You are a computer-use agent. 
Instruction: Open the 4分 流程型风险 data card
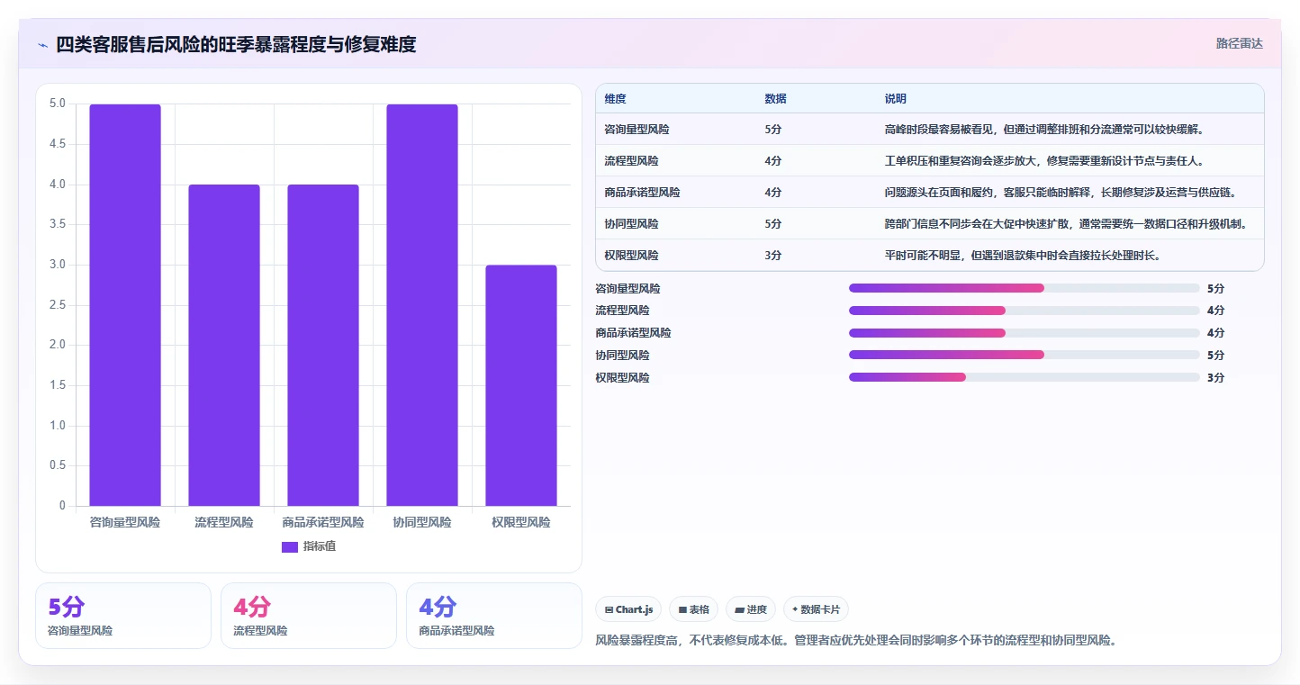click(x=309, y=616)
